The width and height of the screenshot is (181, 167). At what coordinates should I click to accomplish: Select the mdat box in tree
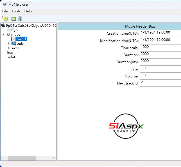(x=11, y=57)
